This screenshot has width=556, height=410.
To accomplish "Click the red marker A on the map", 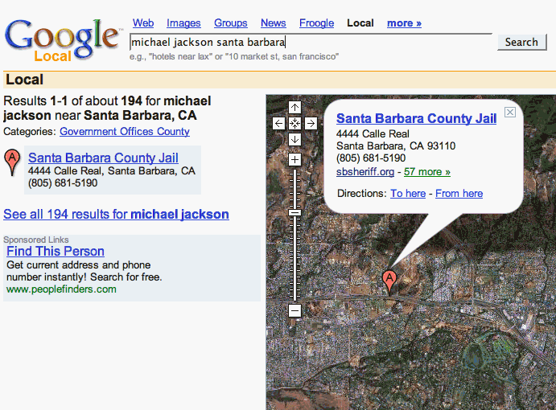I will coord(389,283).
